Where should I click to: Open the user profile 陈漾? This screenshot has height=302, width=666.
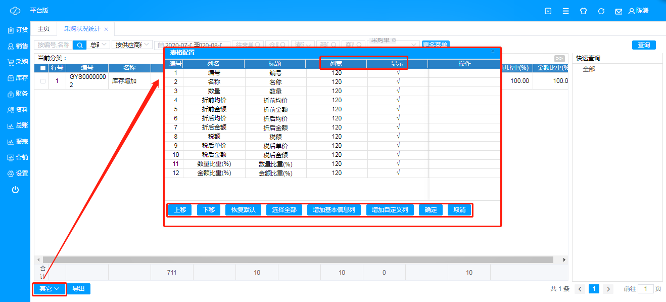(639, 11)
